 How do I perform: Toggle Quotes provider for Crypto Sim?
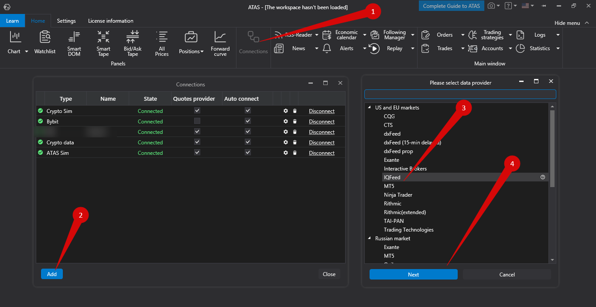(x=197, y=111)
